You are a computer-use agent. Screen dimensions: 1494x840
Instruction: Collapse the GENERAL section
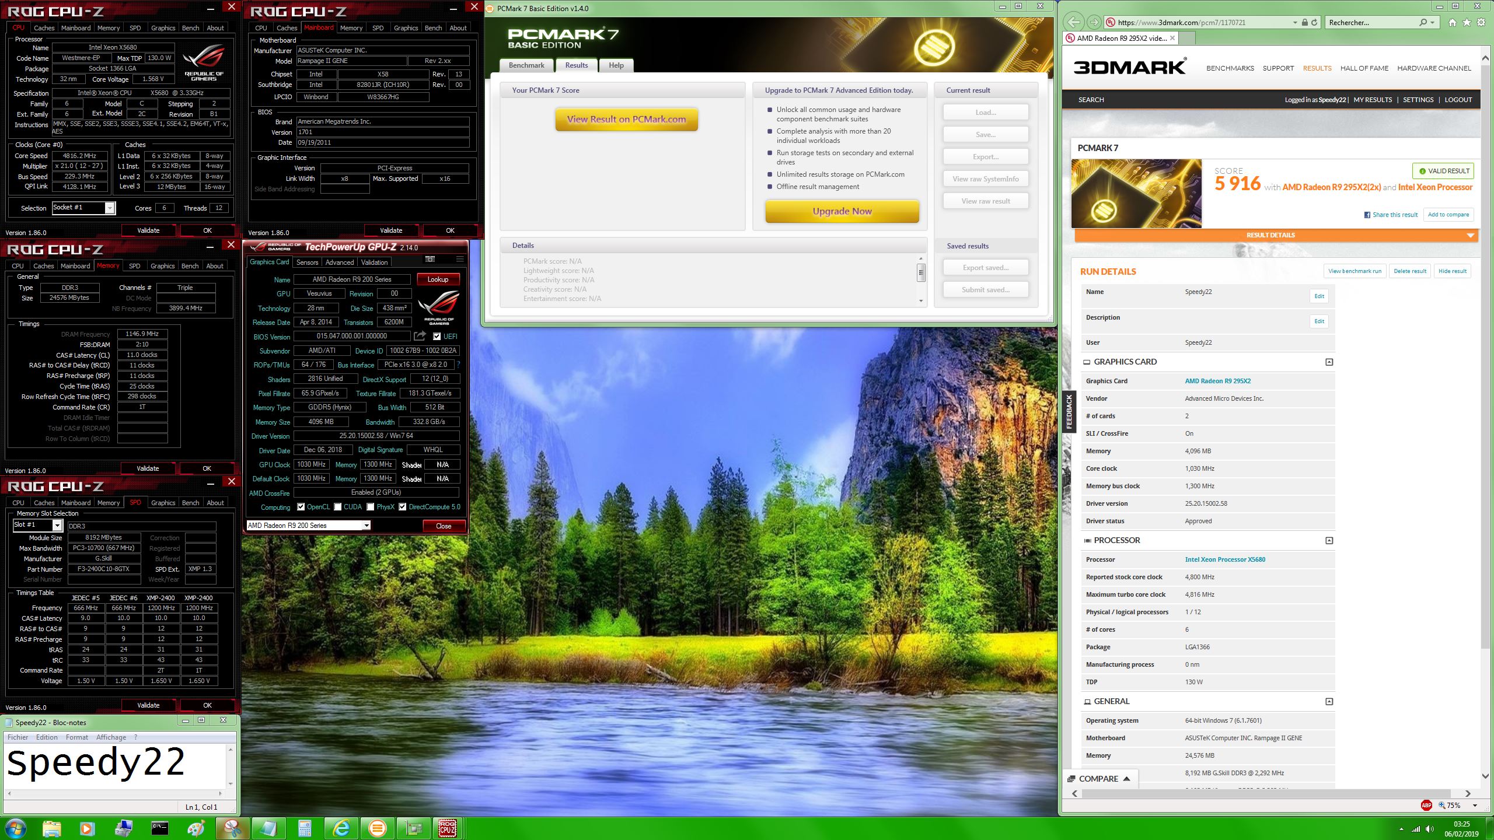1329,702
